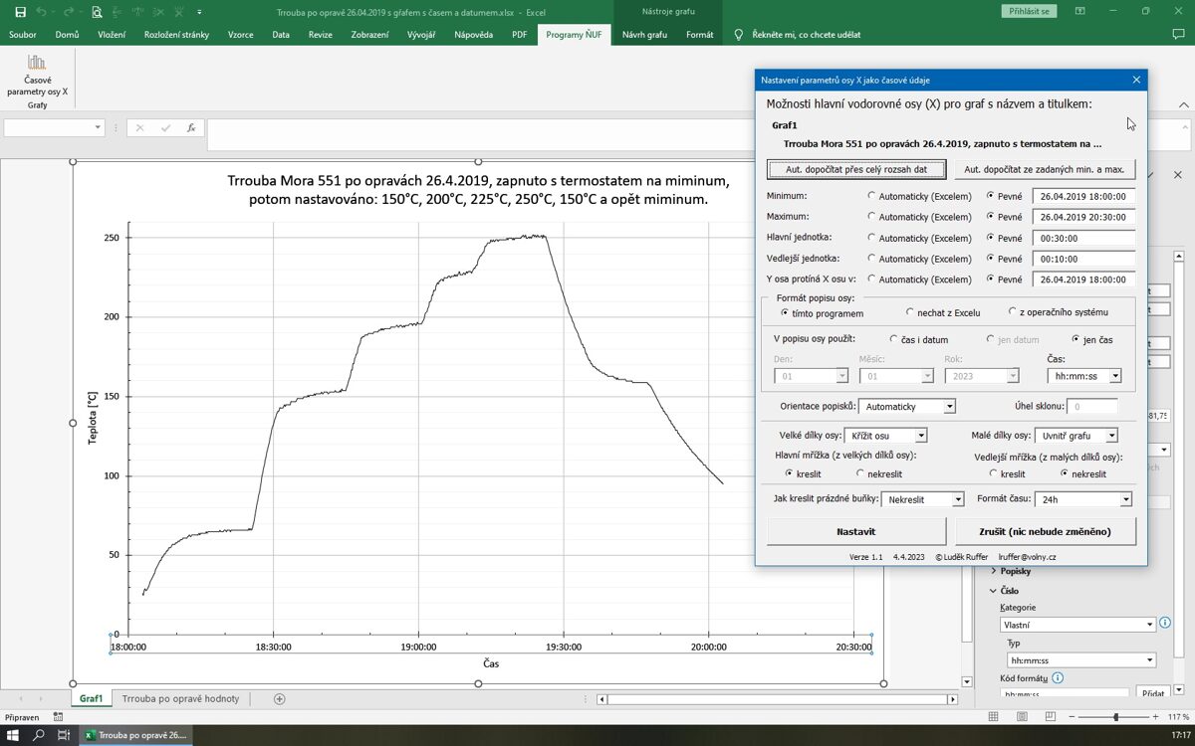
Task: Click the Hlavní jednotka 00:30:00 field
Action: pos(1083,238)
